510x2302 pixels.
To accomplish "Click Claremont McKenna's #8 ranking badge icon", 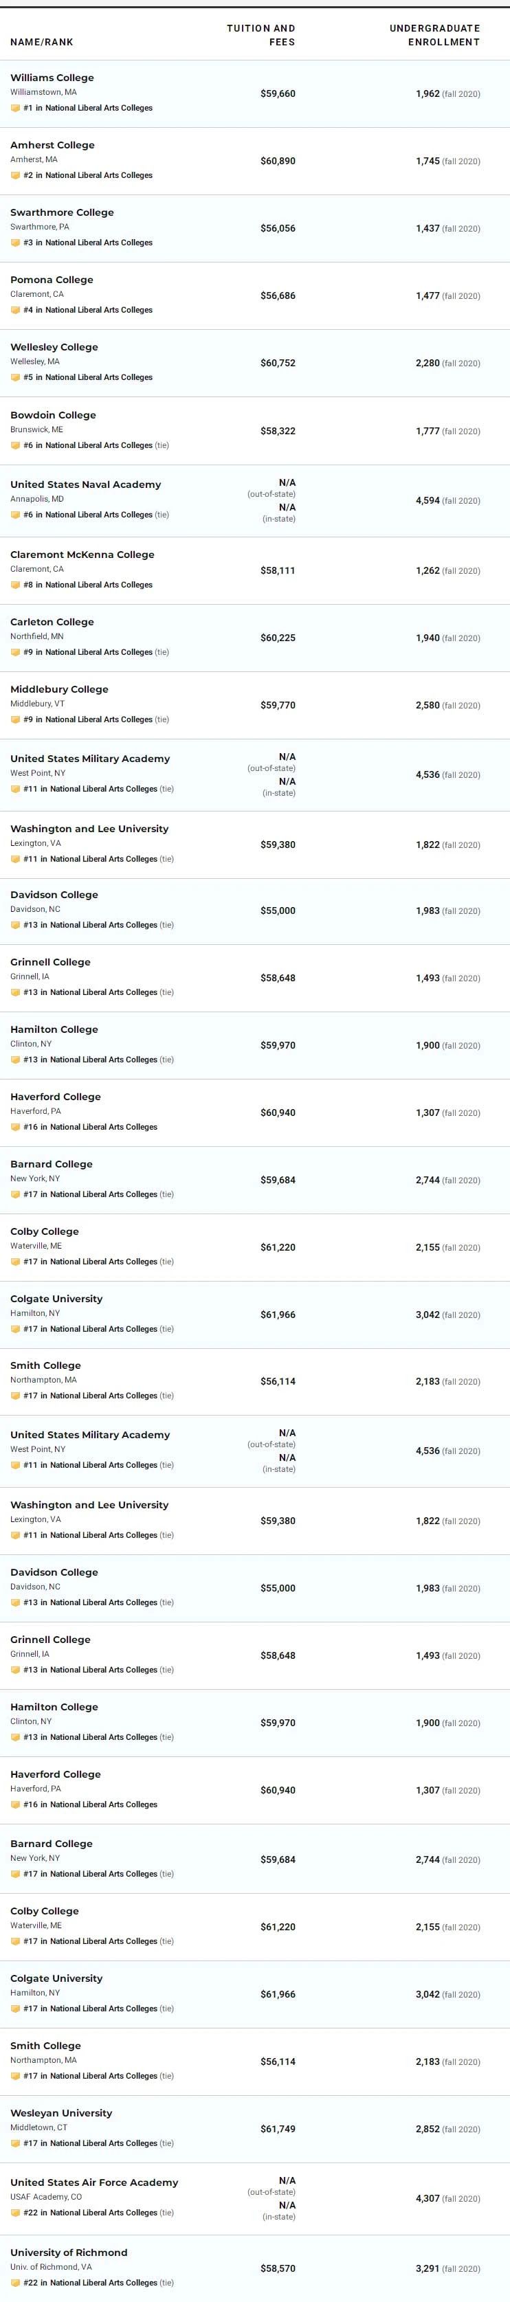I will pos(15,585).
